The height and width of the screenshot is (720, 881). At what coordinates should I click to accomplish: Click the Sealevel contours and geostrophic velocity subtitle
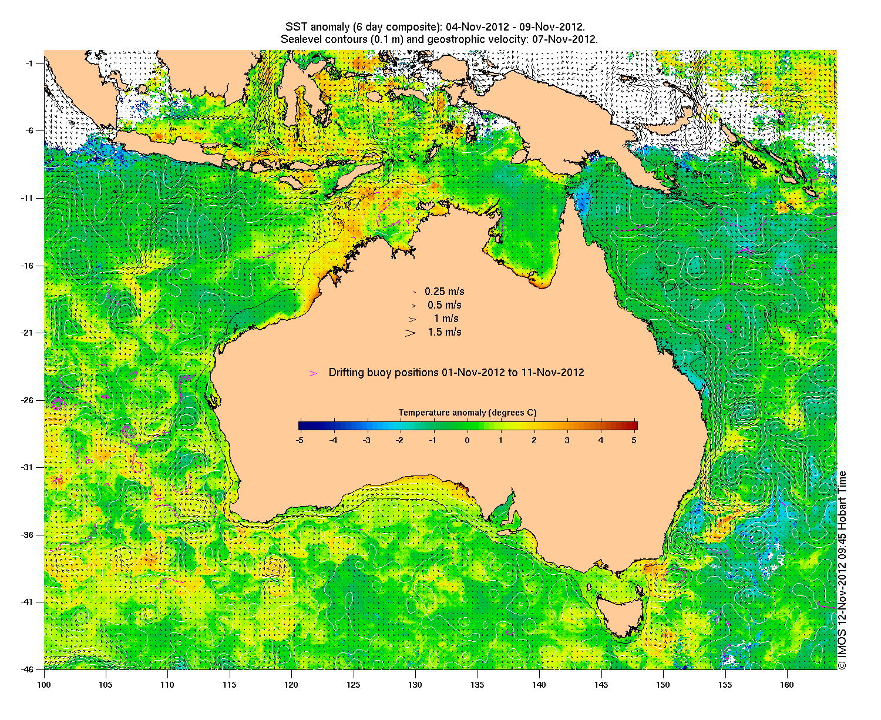439,39
